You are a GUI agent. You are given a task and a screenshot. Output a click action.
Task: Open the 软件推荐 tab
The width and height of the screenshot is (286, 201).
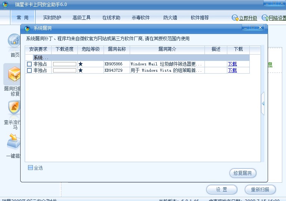200,18
